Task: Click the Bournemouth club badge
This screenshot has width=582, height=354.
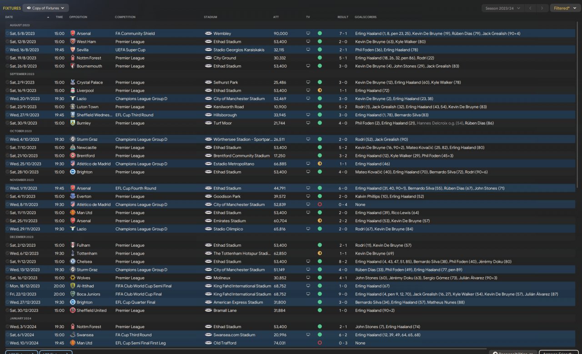Action: coord(73,66)
